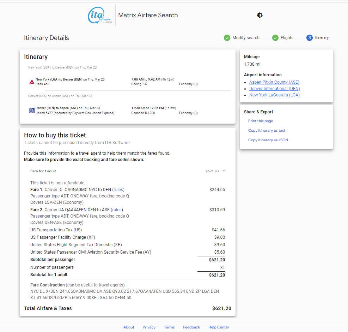Click the green Flights step checkmark icon
The image size is (348, 332).
coord(275,38)
